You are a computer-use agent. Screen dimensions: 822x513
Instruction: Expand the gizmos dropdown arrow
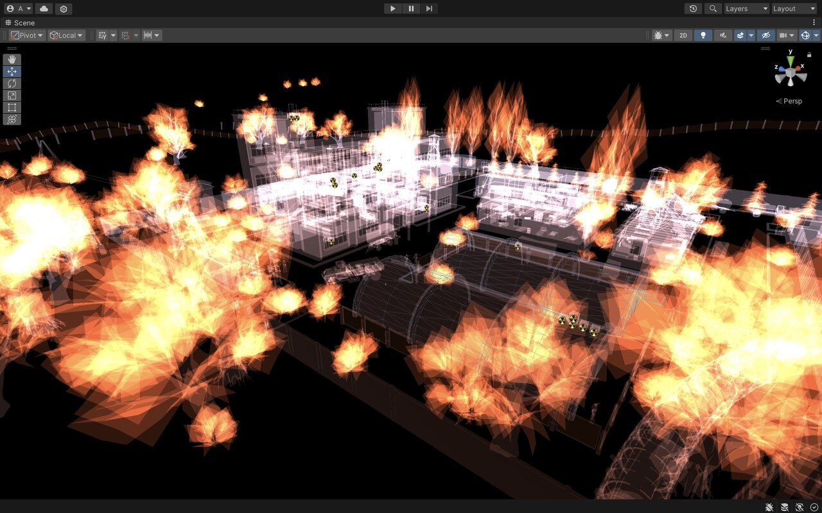[816, 35]
